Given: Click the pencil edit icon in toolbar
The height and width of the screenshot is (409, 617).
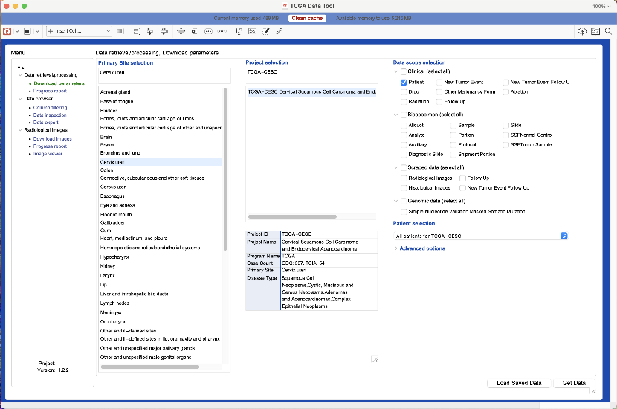Looking at the screenshot, I should tap(266, 31).
